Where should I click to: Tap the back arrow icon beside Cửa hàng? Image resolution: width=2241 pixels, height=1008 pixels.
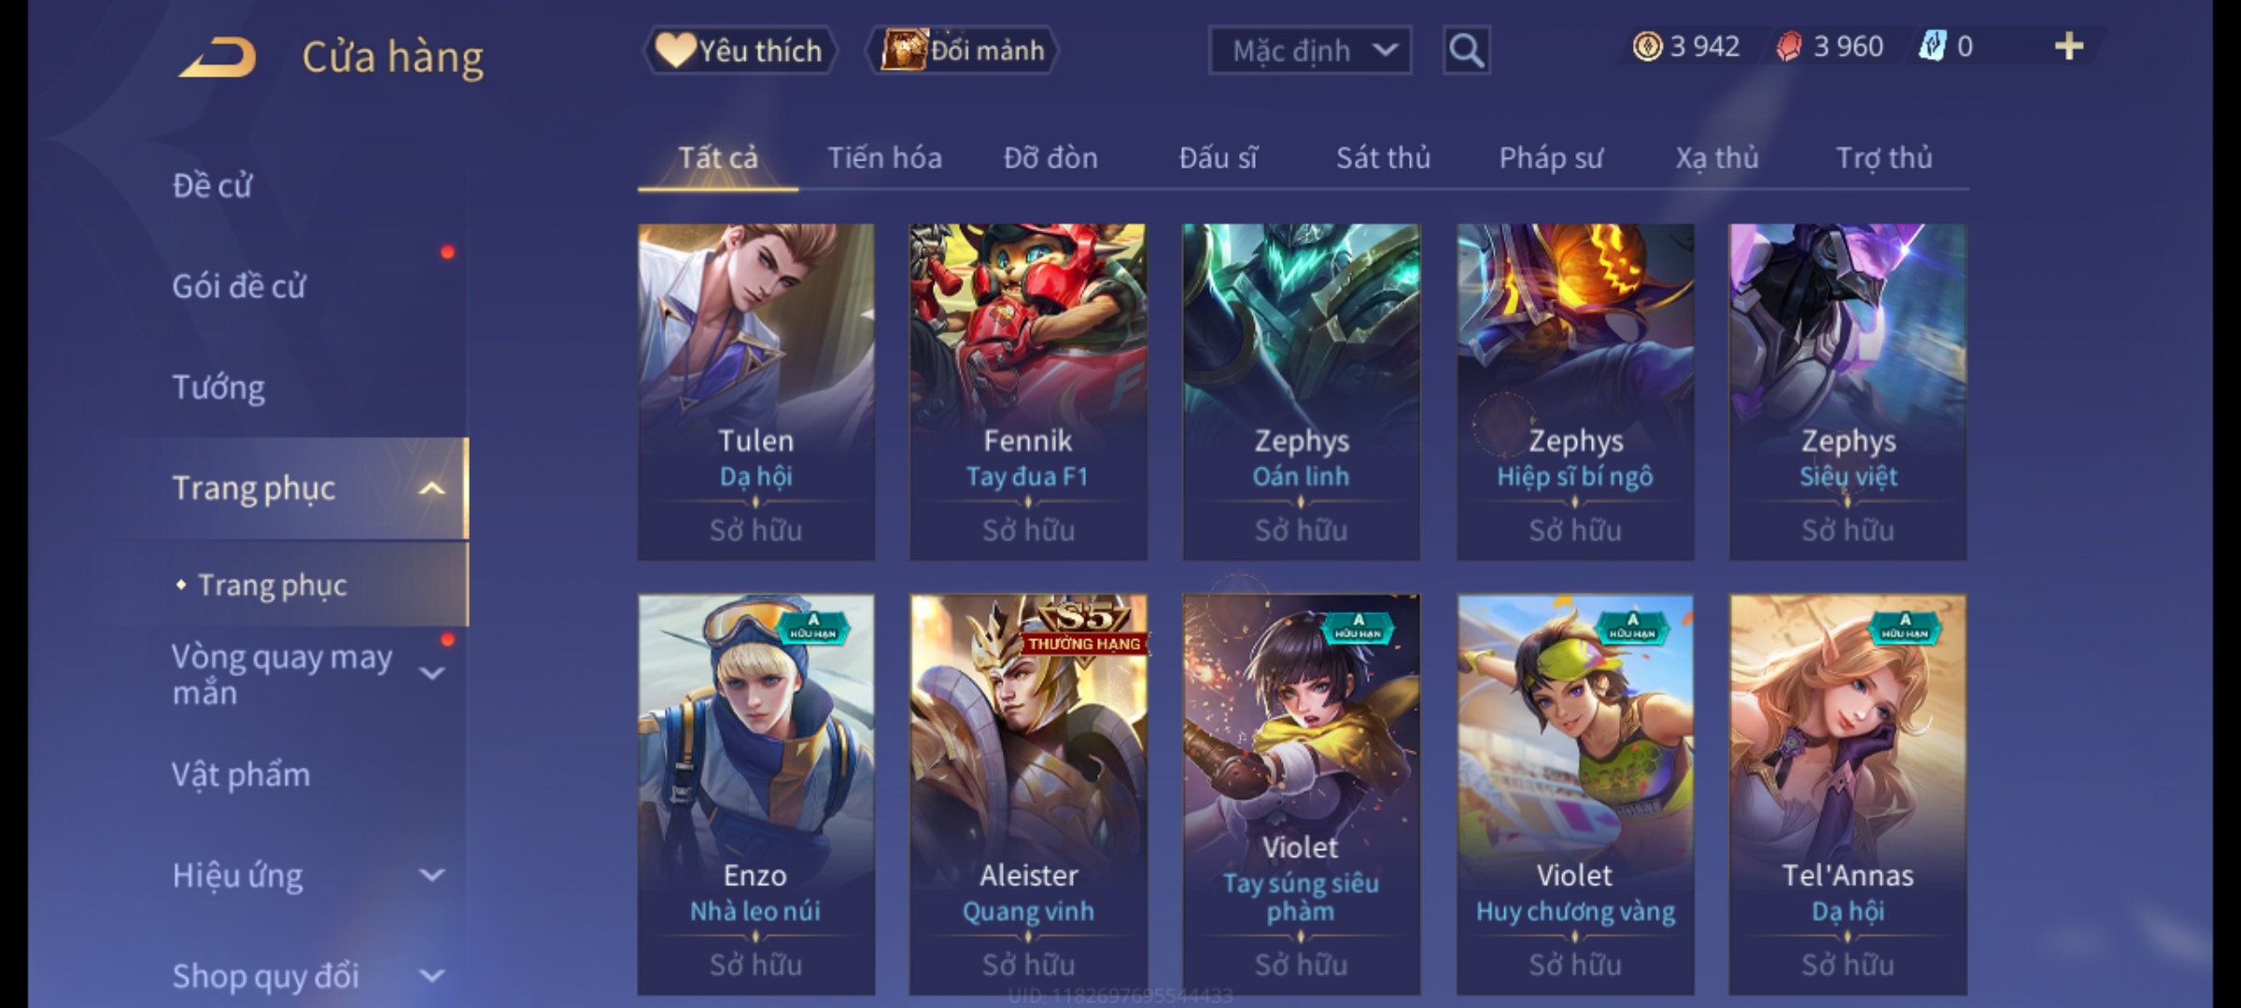(x=218, y=57)
